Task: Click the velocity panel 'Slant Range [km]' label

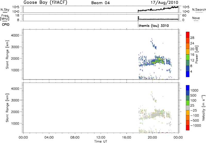Action: point(7,108)
